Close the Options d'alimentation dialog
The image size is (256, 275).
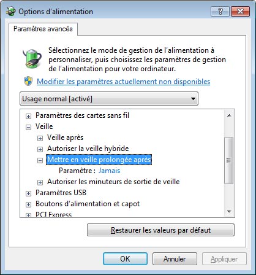click(240, 11)
